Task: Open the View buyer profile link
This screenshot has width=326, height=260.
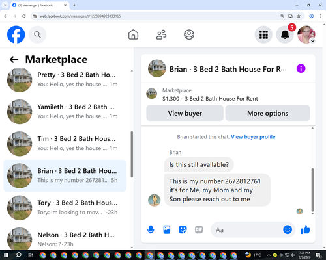Action: (253, 137)
